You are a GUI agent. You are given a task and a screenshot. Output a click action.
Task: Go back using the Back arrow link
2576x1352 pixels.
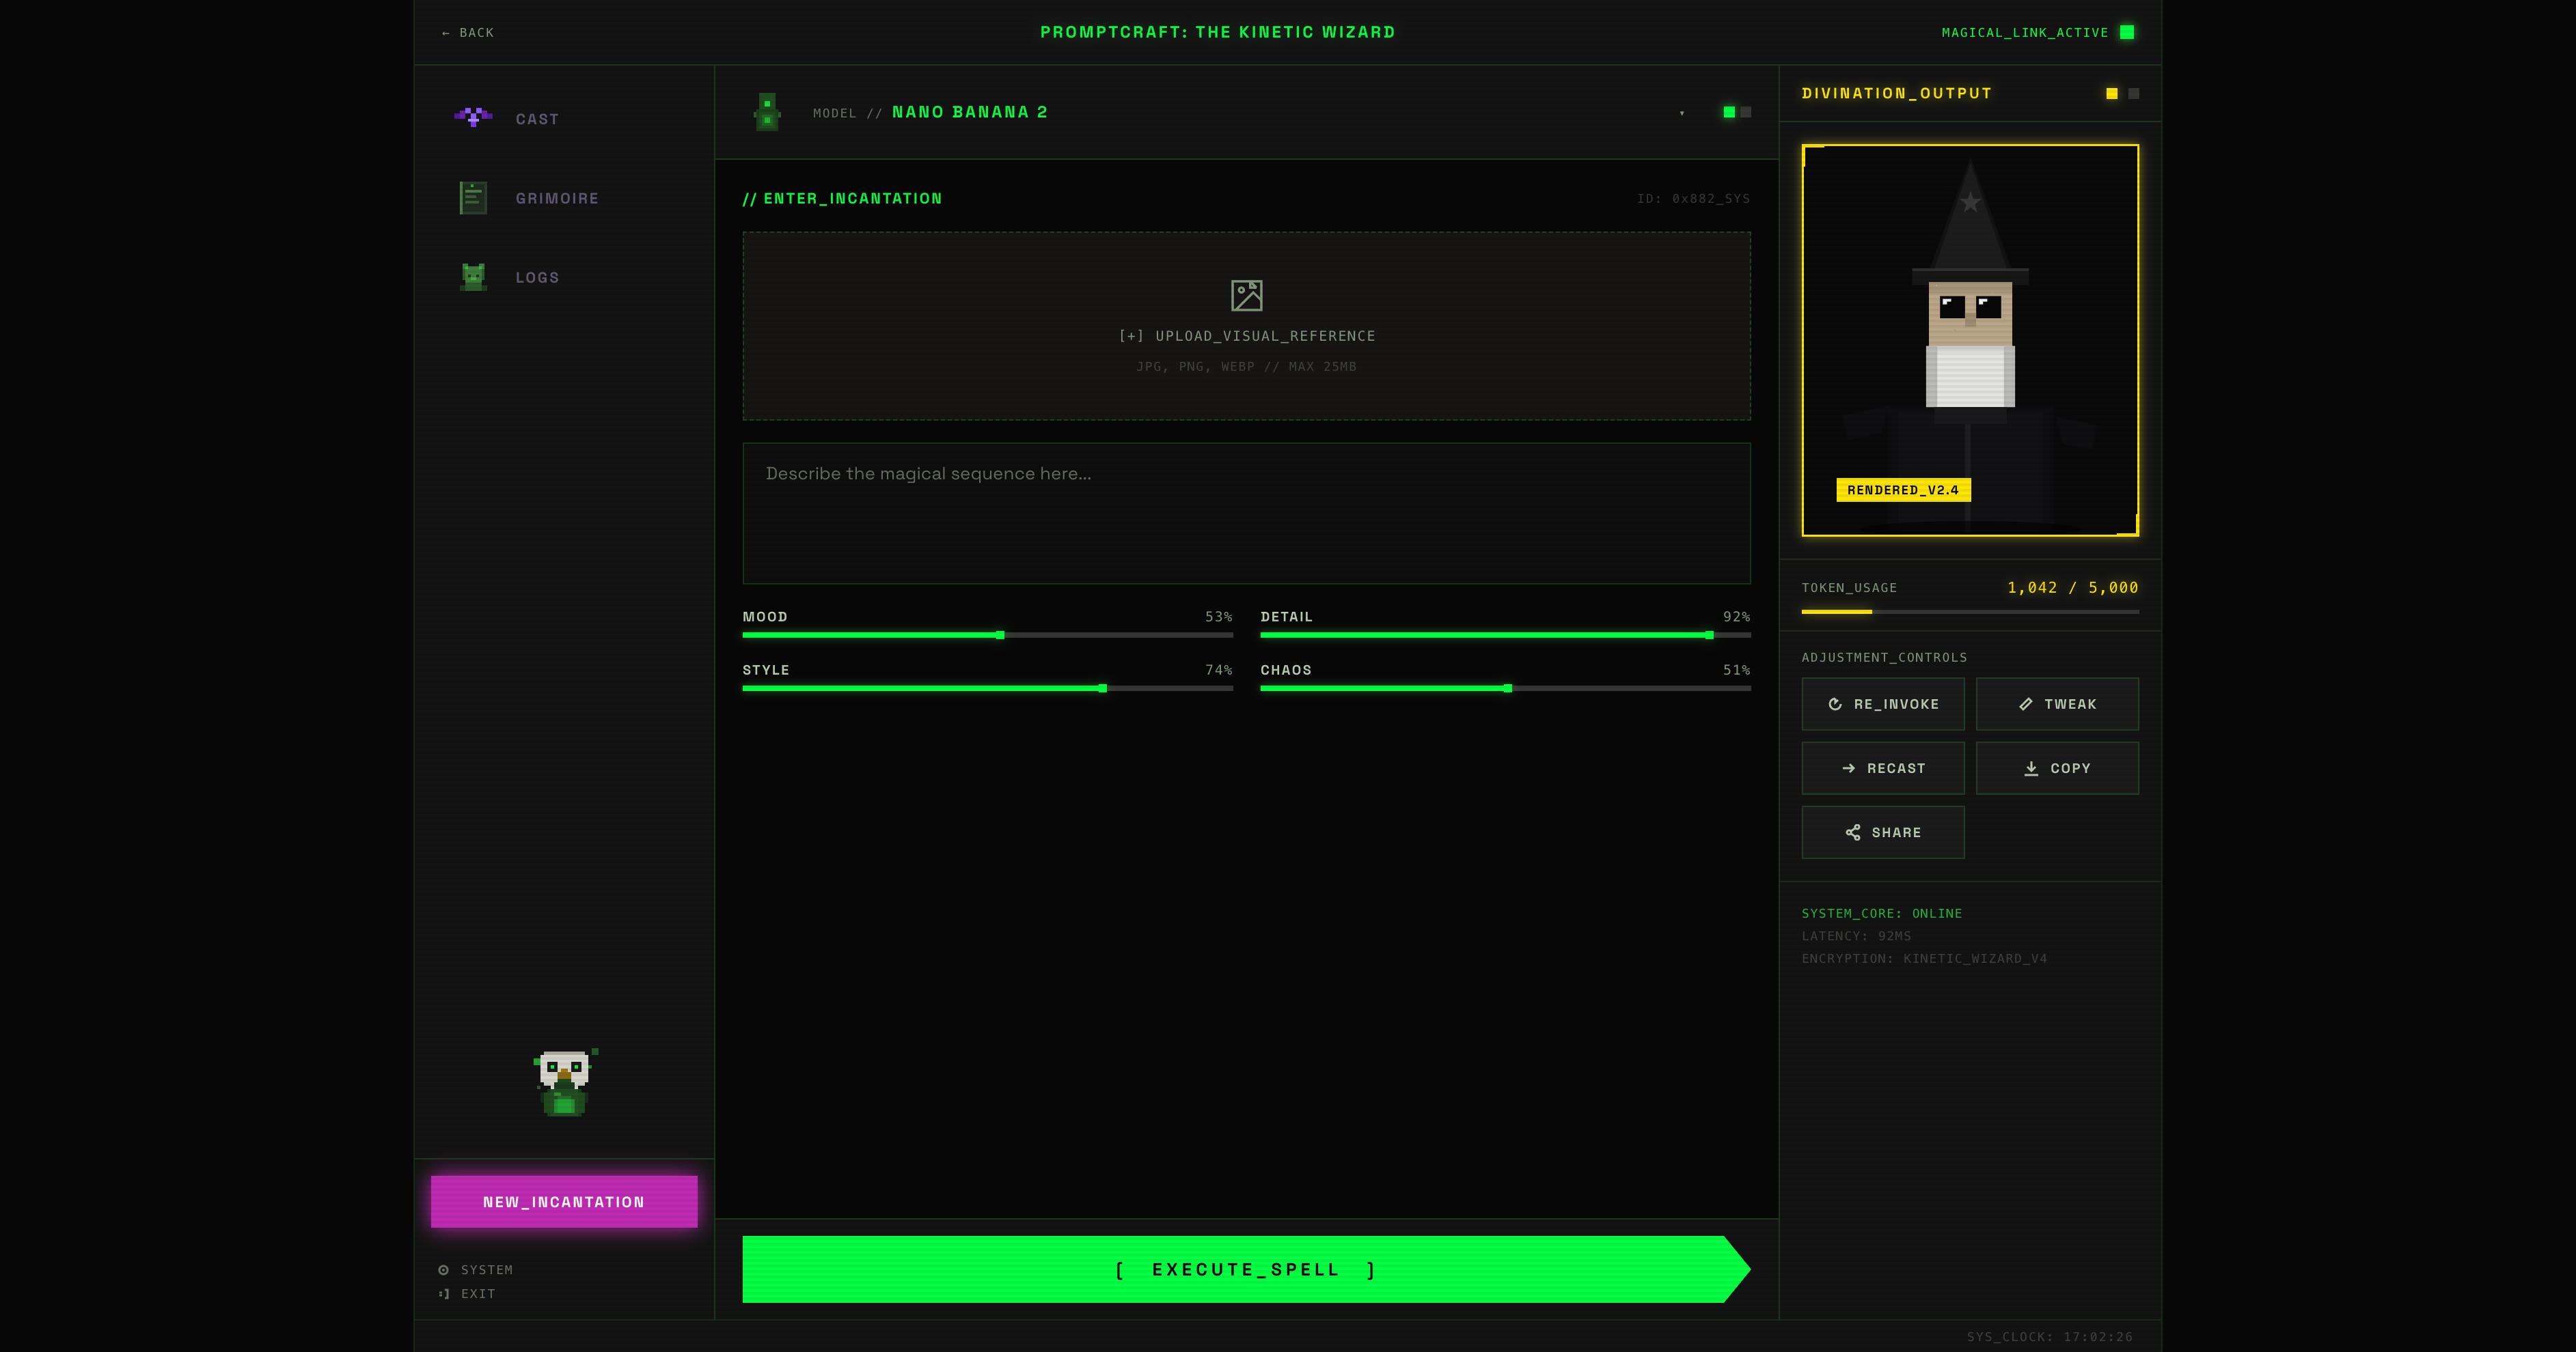467,32
